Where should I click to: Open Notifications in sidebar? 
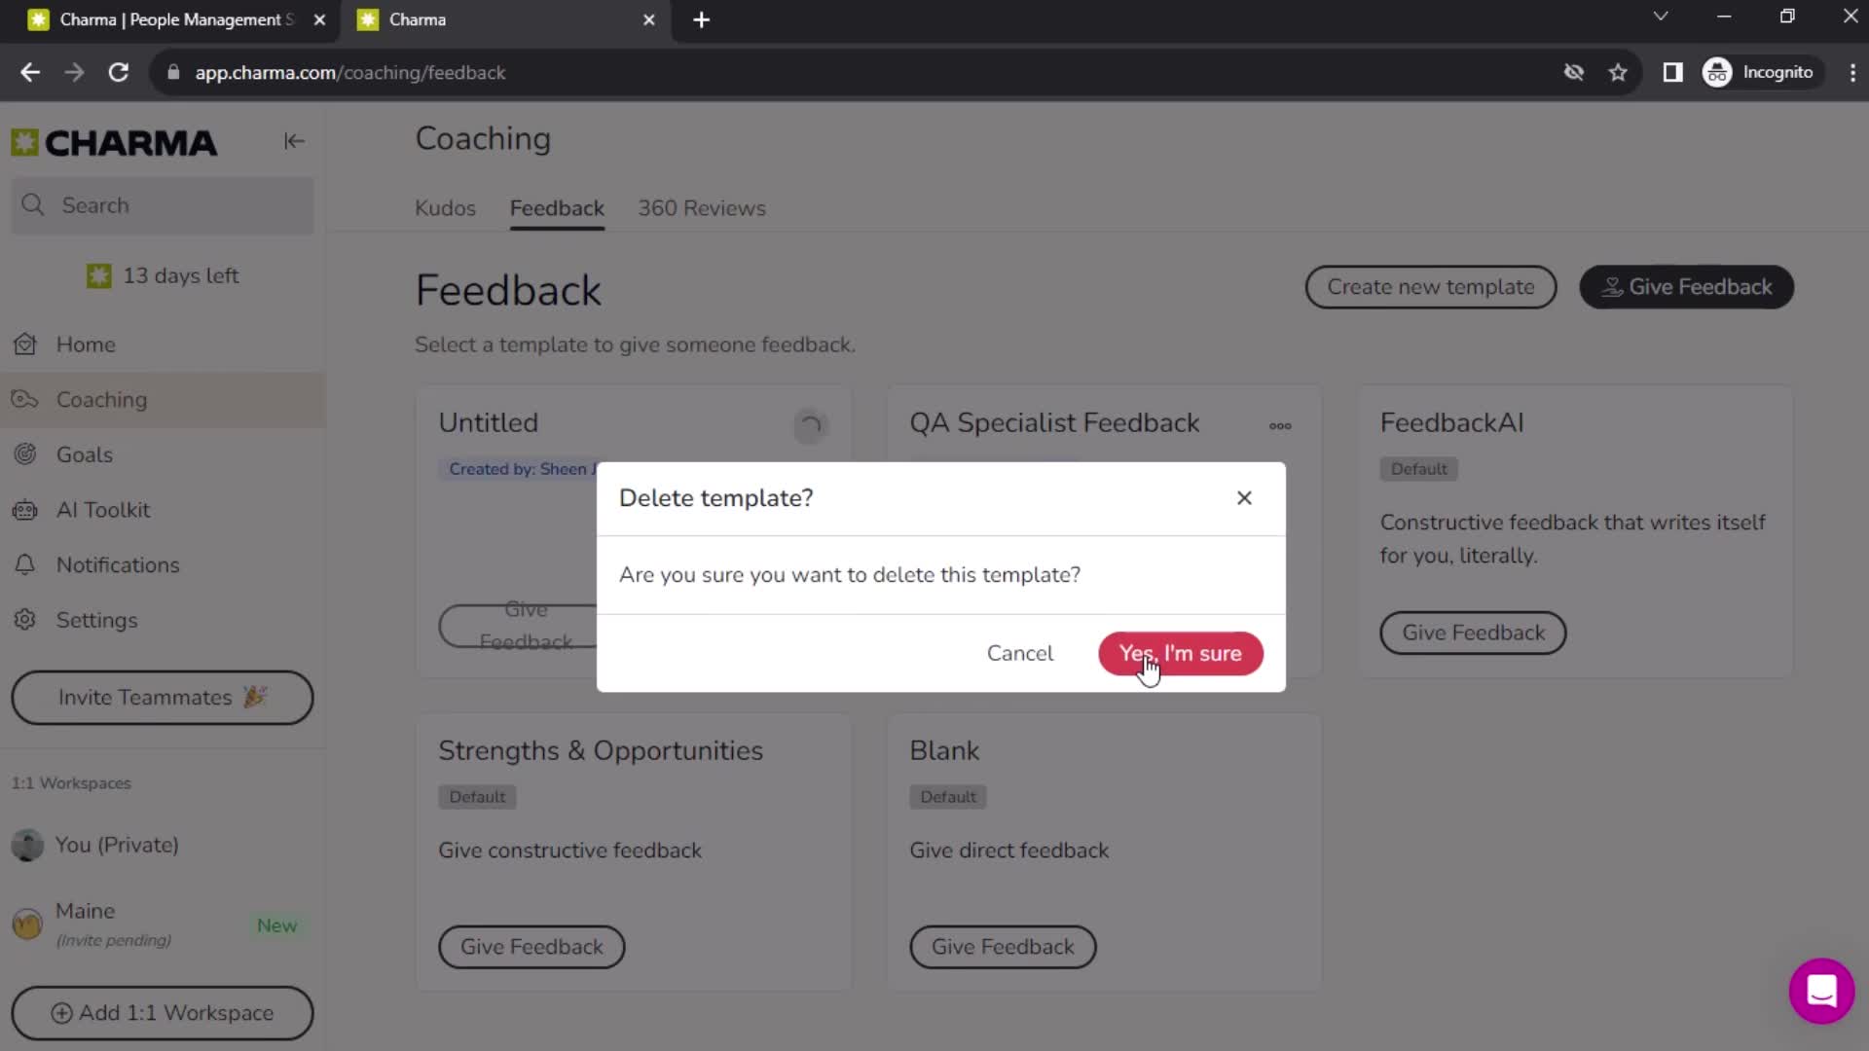click(x=163, y=565)
